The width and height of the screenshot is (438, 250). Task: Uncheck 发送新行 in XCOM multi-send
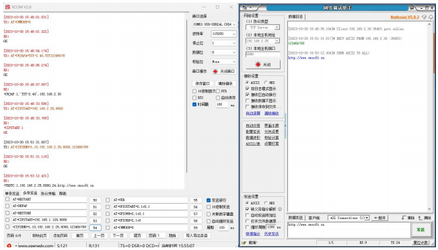(209, 200)
